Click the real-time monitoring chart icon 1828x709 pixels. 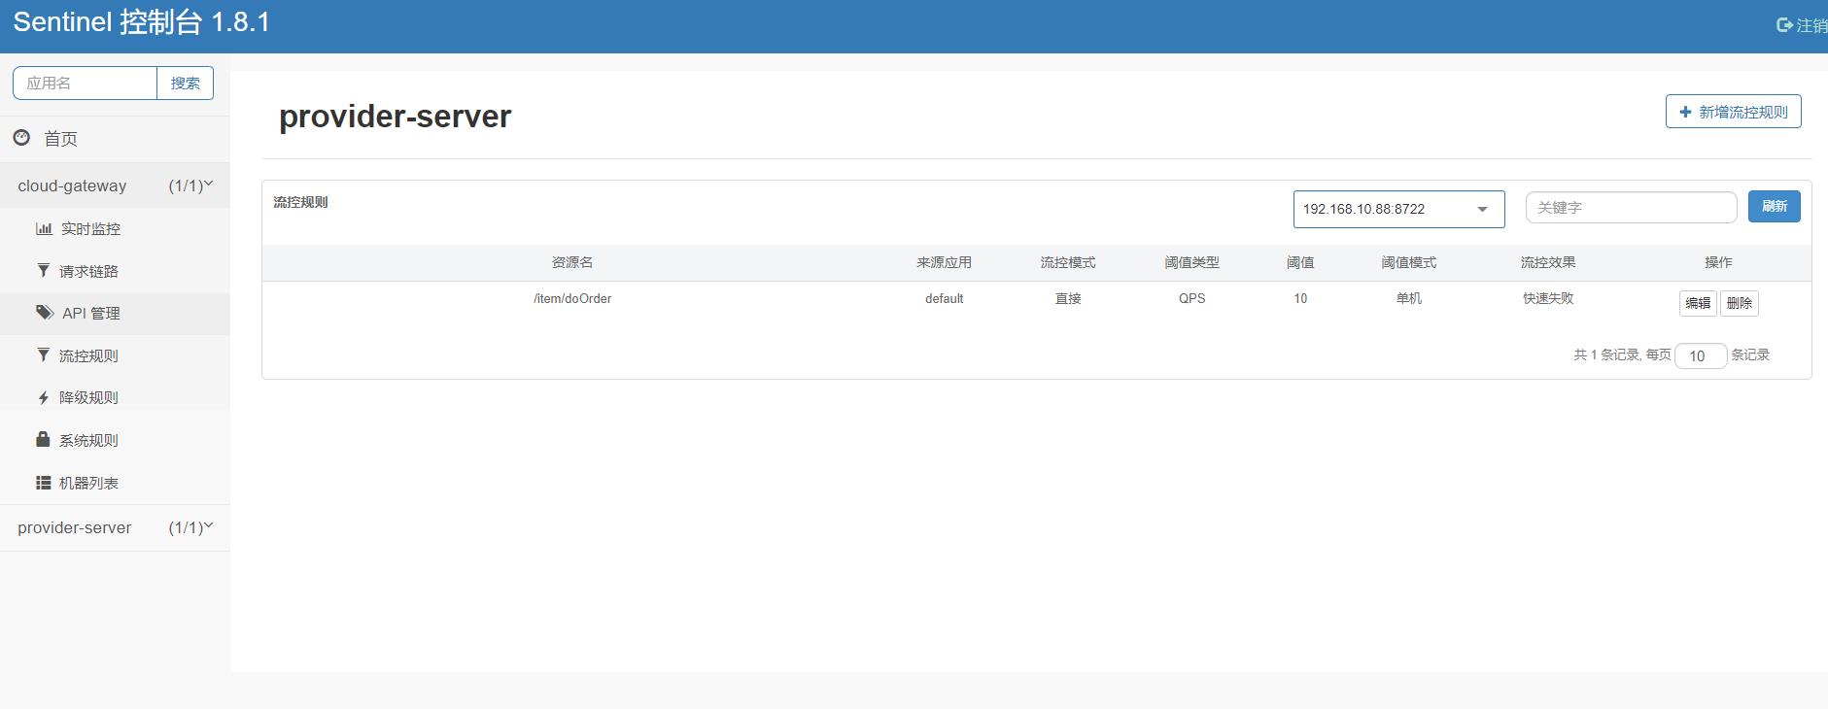click(x=44, y=228)
